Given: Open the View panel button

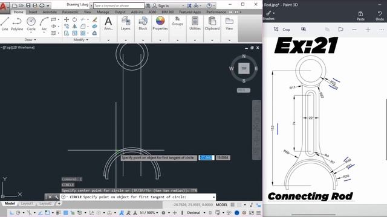Looking at the screenshot, I should [x=229, y=24].
